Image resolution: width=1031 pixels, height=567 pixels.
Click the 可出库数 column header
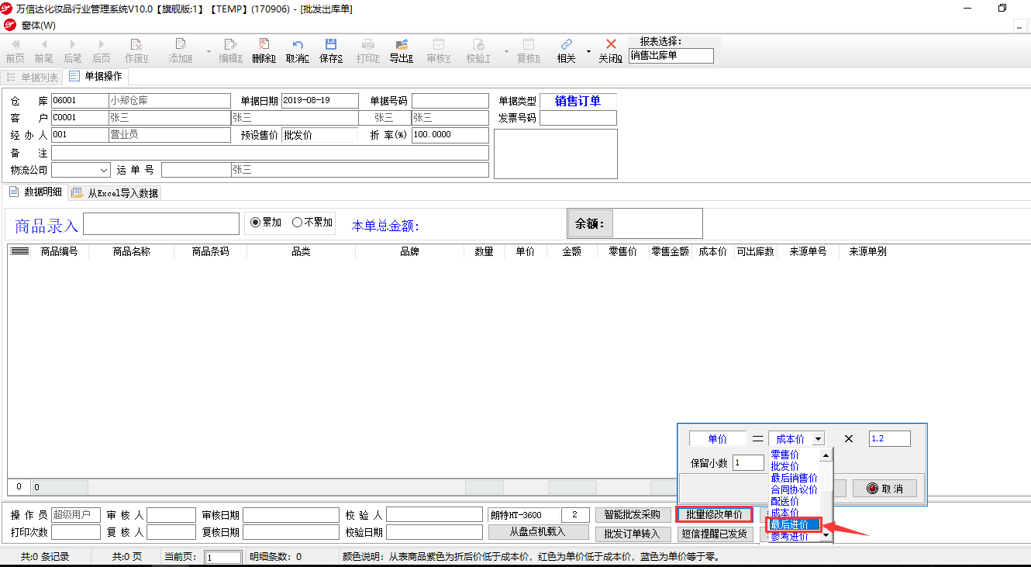click(755, 251)
